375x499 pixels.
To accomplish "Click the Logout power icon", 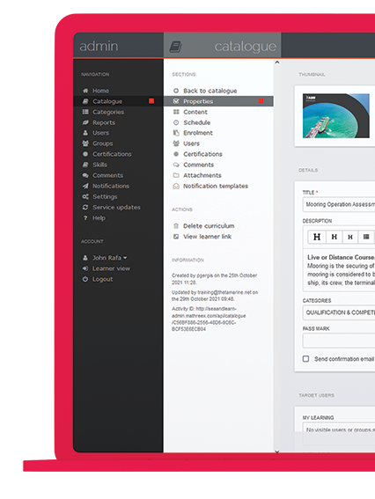I will [x=85, y=279].
